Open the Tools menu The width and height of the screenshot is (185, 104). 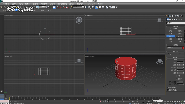point(14,4)
